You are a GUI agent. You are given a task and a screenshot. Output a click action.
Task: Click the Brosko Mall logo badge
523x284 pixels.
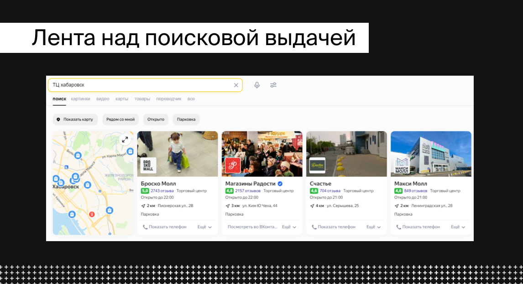coord(148,165)
